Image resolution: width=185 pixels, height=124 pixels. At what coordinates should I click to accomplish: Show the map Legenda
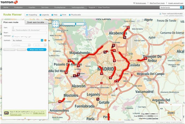(x=45, y=15)
